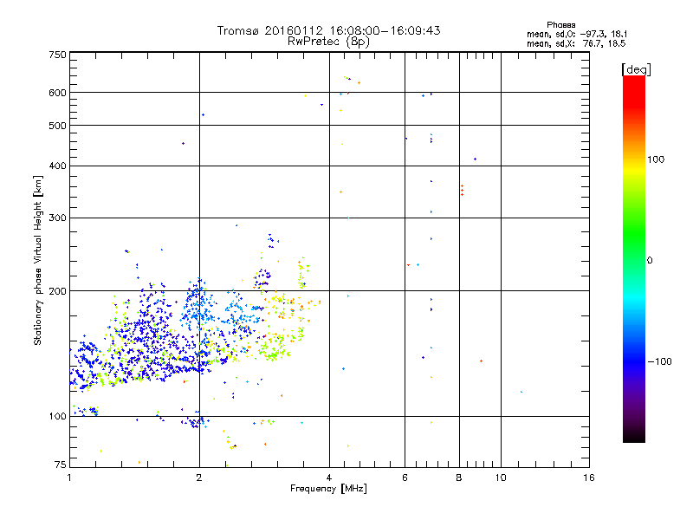Click the phase colorbar gradient
The width and height of the screenshot is (693, 520).
pyautogui.click(x=634, y=259)
